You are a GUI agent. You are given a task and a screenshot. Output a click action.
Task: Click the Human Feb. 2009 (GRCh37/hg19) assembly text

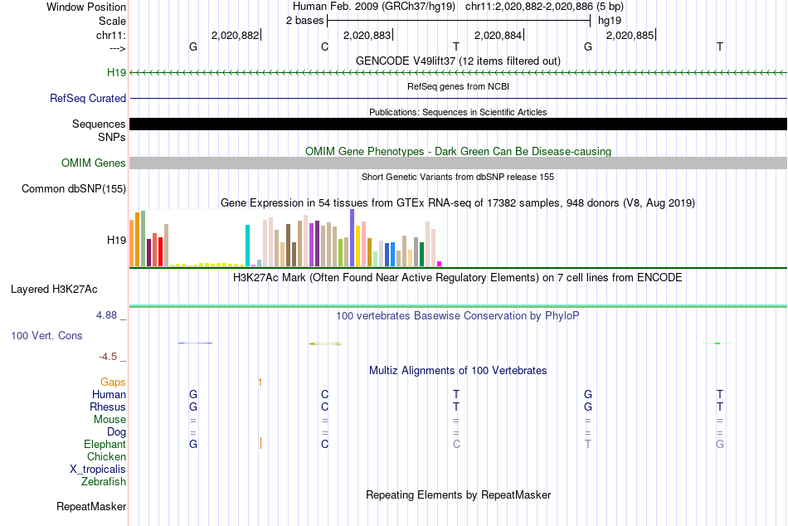click(x=374, y=7)
